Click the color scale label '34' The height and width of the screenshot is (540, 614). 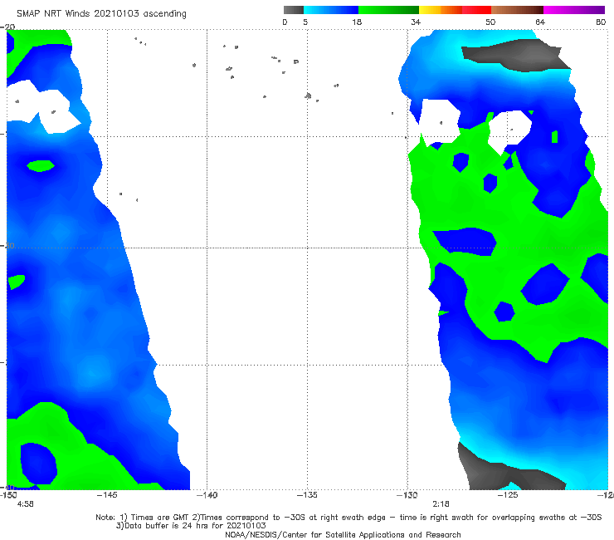[416, 22]
